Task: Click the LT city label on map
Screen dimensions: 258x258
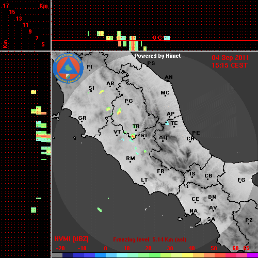Action: coord(144,180)
